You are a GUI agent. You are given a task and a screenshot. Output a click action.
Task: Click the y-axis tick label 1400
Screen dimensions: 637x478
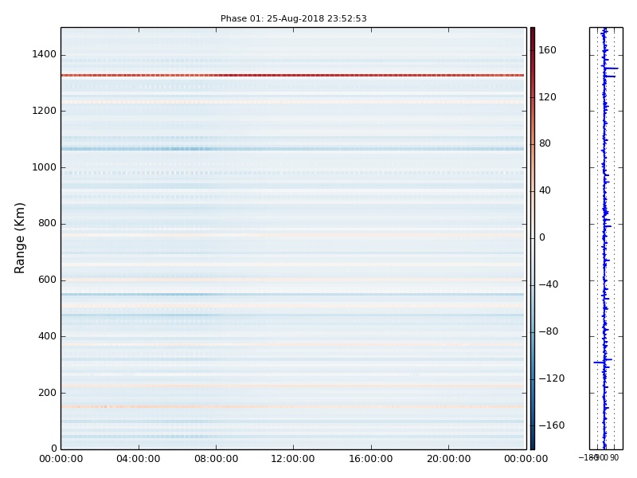click(45, 54)
